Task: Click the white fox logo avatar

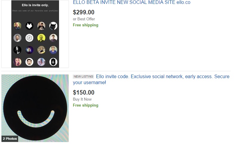Action: point(29,26)
